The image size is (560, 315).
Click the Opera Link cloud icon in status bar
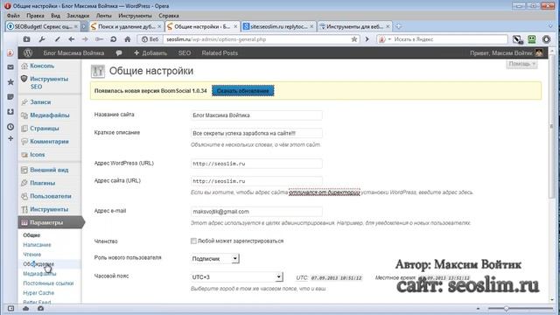25,308
